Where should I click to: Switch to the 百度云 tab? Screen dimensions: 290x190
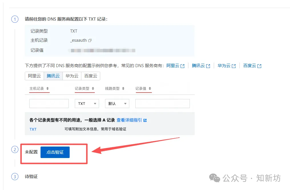90,76
